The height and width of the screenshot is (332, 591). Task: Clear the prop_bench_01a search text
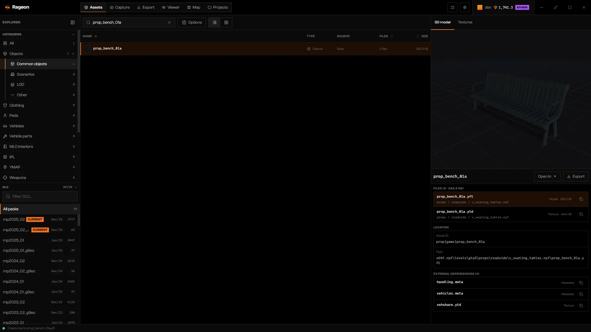pos(169,22)
